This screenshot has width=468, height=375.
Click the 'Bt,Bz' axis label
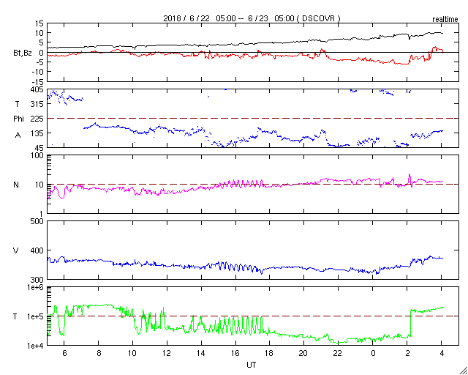pos(23,54)
